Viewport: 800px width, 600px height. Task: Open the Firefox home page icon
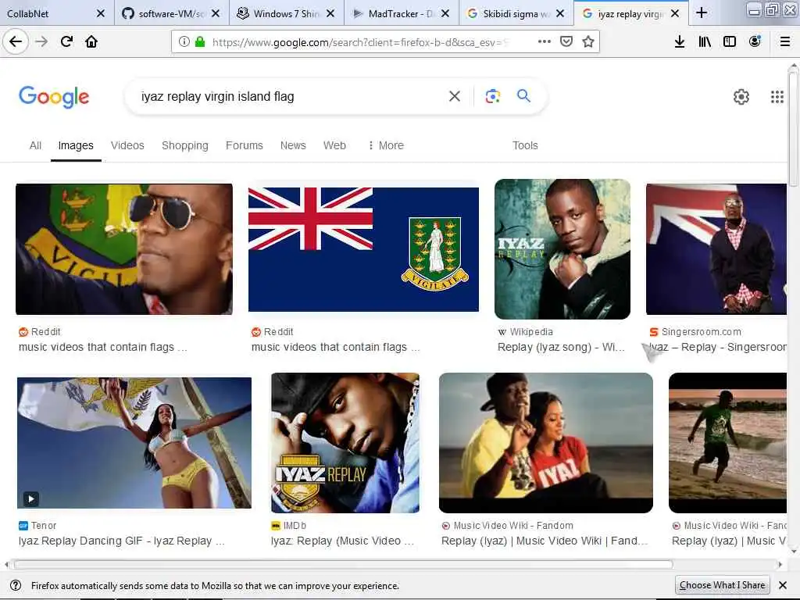pyautogui.click(x=91, y=41)
